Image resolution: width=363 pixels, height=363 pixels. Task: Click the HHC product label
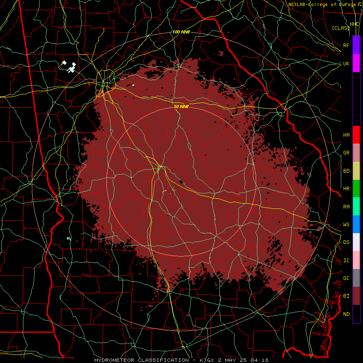click(354, 24)
